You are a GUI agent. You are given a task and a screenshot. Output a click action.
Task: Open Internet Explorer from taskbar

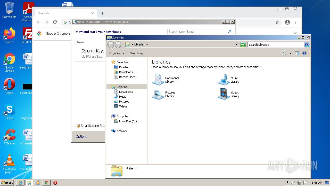[x=20, y=183]
